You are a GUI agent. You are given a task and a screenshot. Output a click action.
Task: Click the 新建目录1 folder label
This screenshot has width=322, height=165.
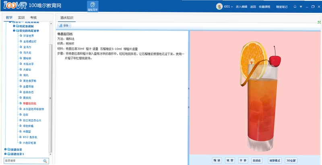click(17, 154)
